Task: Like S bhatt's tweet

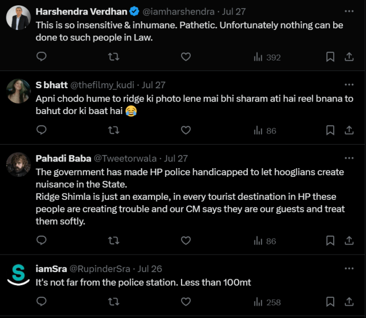Action: [x=186, y=130]
